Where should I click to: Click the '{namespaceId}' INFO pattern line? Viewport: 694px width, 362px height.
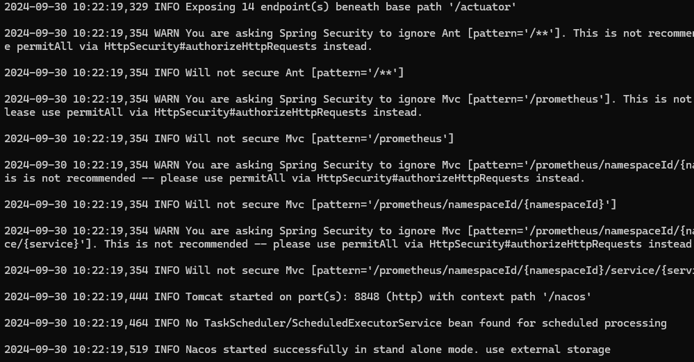click(311, 205)
